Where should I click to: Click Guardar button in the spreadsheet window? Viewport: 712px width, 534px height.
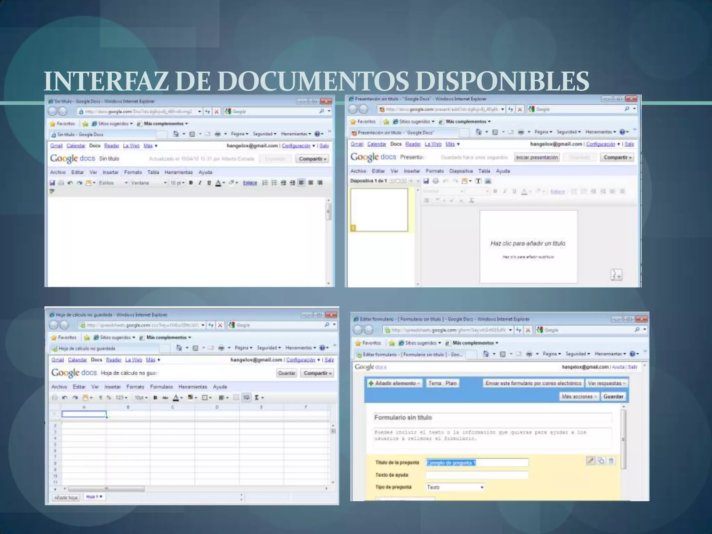[x=286, y=373]
